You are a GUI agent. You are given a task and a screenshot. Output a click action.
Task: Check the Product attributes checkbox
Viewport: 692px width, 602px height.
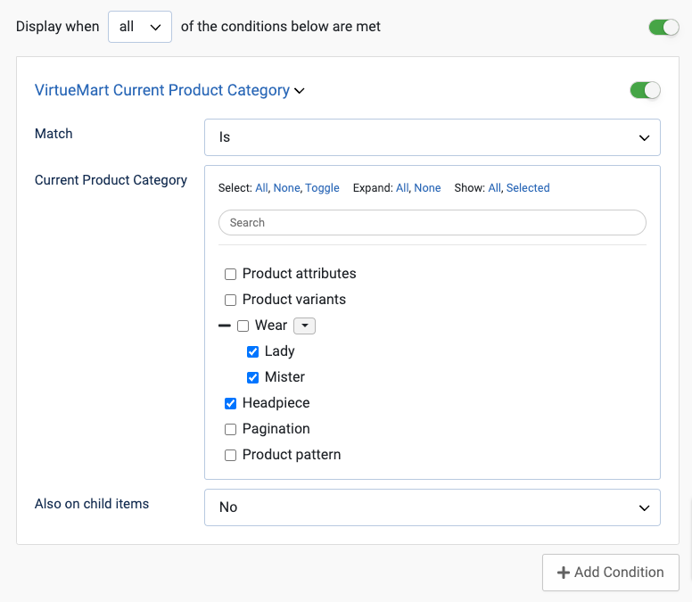point(230,274)
